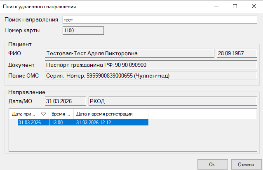Click the sort arrow in the first column header

(43, 114)
